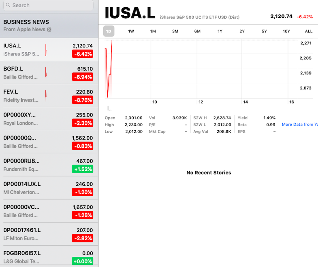Click the Avg Vol value 208.6K
The width and height of the screenshot is (318, 267).
click(224, 131)
